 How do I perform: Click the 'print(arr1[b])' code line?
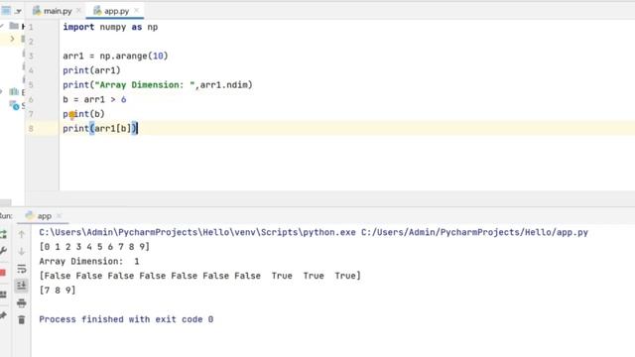(100, 129)
